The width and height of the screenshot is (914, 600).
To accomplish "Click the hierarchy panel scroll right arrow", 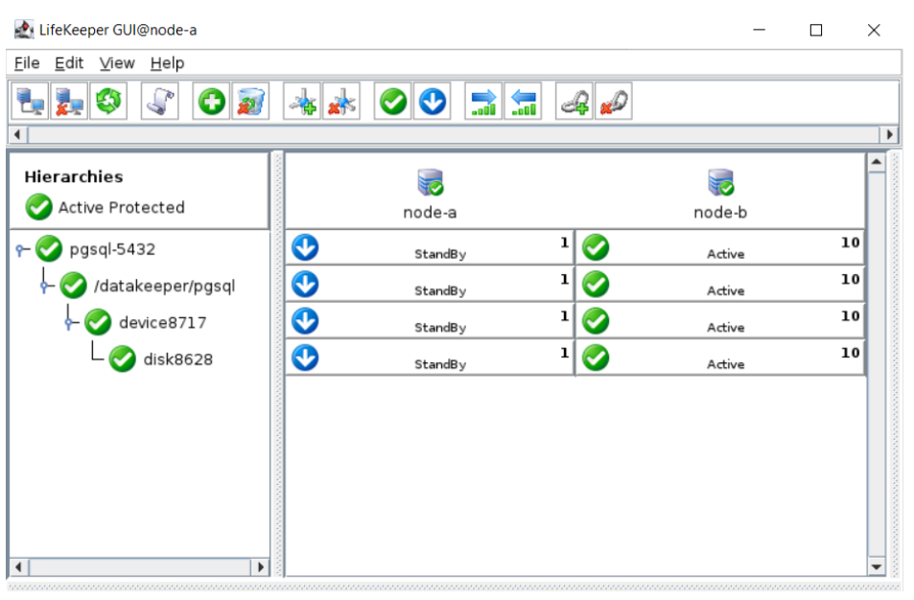I will (x=260, y=566).
